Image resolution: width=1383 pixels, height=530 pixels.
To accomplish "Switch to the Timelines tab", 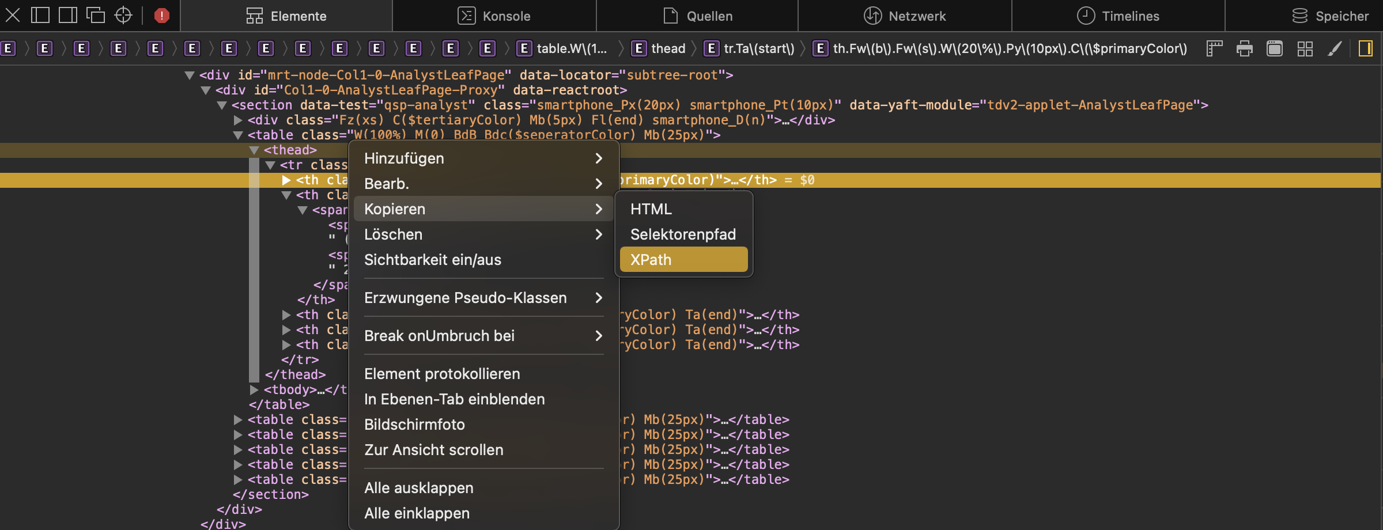I will pos(1118,16).
